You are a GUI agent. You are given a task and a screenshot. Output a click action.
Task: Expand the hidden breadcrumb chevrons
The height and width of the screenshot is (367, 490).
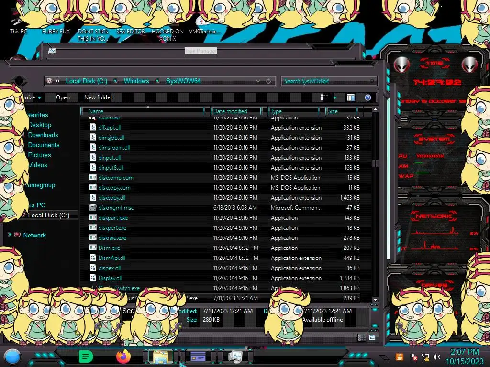tap(57, 81)
